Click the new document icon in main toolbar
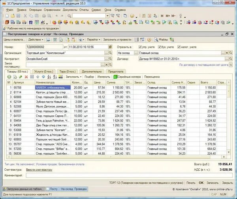 pos(7,16)
